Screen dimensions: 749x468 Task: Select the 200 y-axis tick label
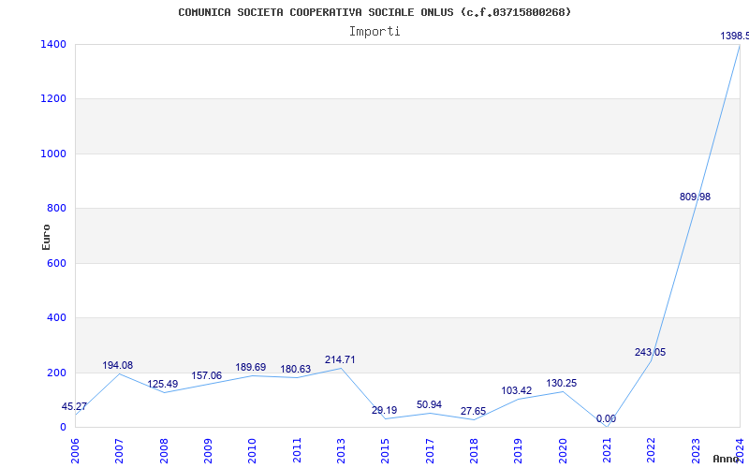(56, 373)
